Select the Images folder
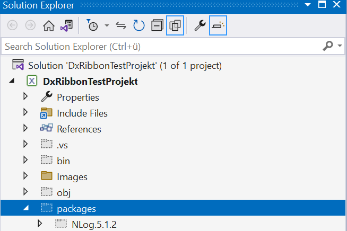Image resolution: width=347 pixels, height=231 pixels. tap(72, 177)
